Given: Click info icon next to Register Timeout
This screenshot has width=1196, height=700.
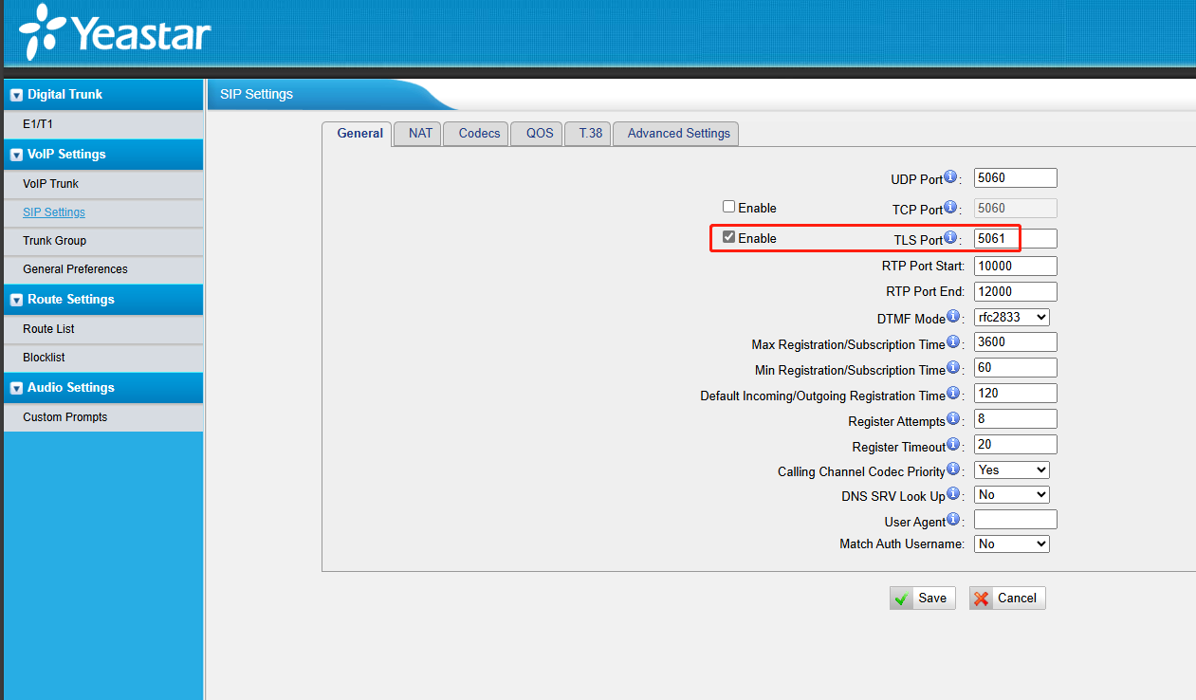Looking at the screenshot, I should [953, 445].
